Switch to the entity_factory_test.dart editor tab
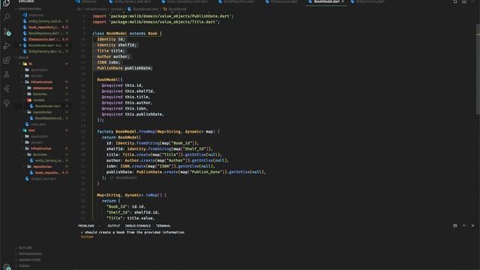 [130, 1]
